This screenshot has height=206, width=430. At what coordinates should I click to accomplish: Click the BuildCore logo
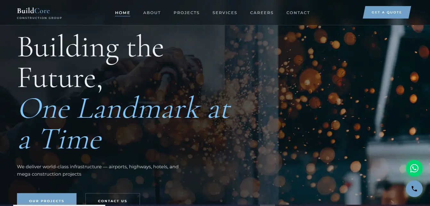(33, 11)
